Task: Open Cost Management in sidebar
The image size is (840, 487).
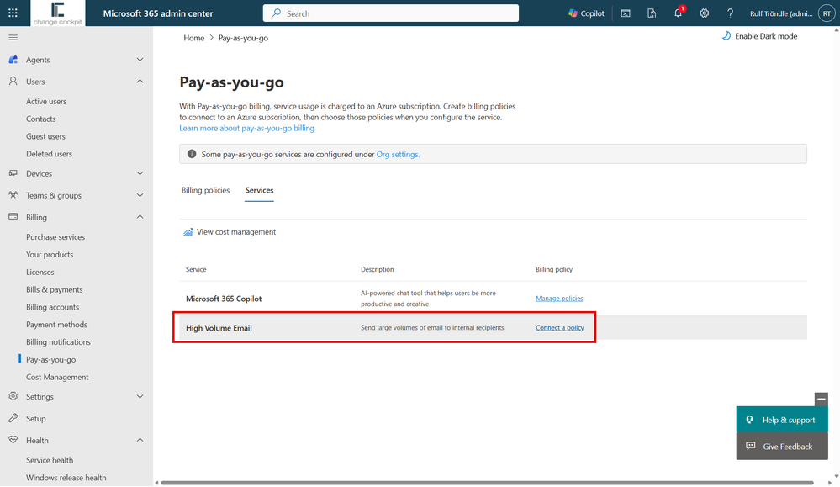Action: (57, 377)
